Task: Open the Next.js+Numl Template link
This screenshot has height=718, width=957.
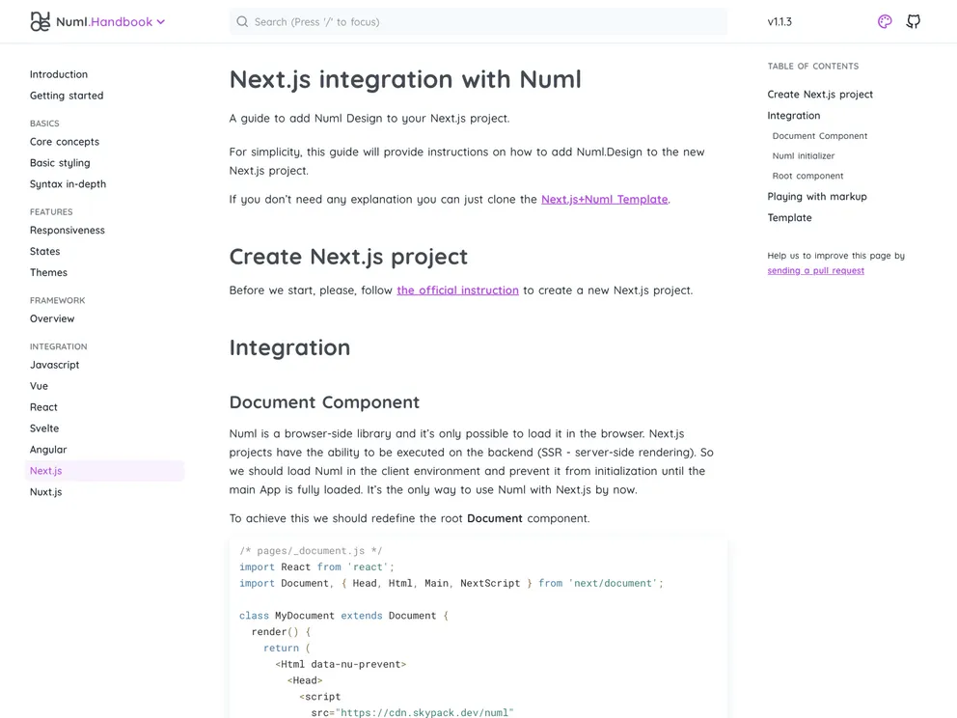Action: [x=604, y=199]
